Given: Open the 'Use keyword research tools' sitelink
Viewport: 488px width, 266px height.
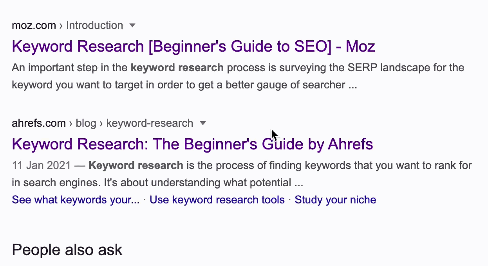Looking at the screenshot, I should coord(217,199).
